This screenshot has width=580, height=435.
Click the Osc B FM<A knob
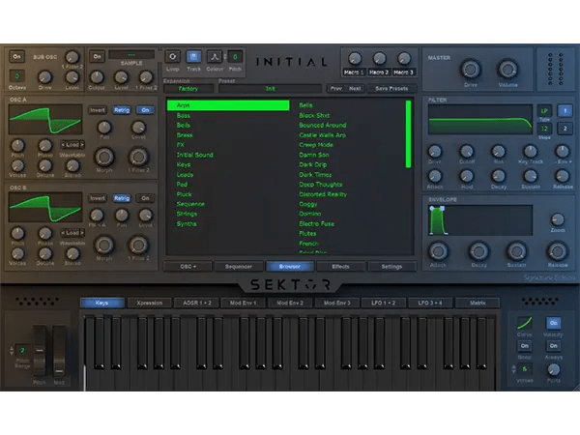point(97,216)
